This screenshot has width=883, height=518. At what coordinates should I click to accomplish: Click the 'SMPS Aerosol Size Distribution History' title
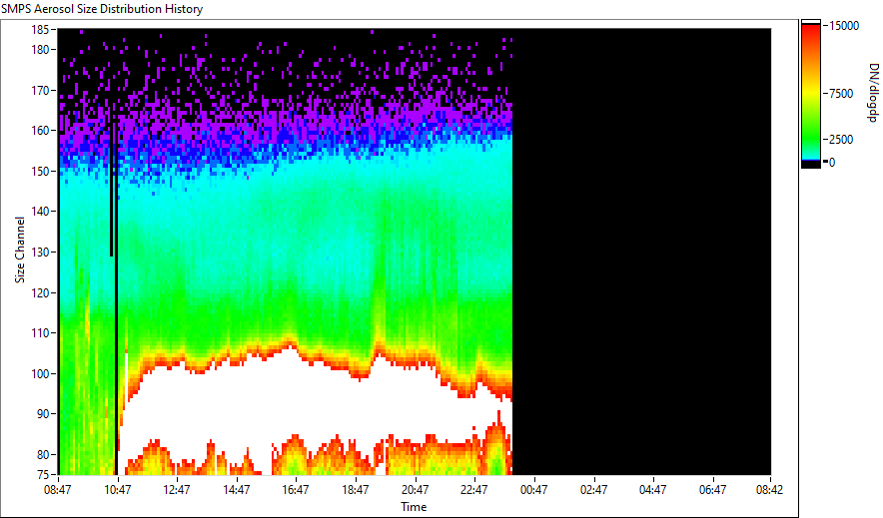[x=102, y=9]
